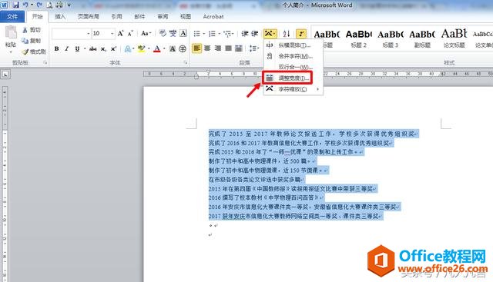Click the Save icon in quick access toolbar
Image resolution: width=493 pixels, height=282 pixels.
15,5
